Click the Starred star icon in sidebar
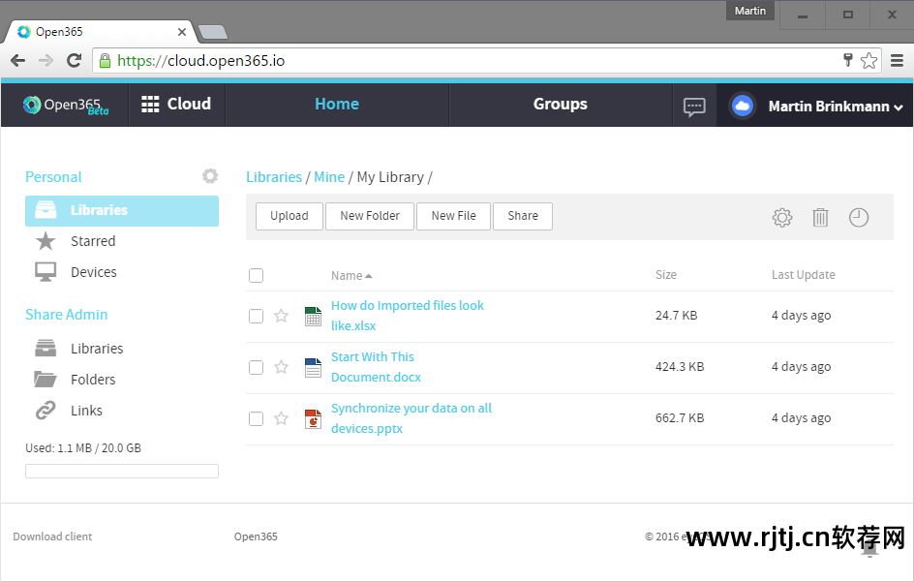The width and height of the screenshot is (914, 582). pos(46,241)
